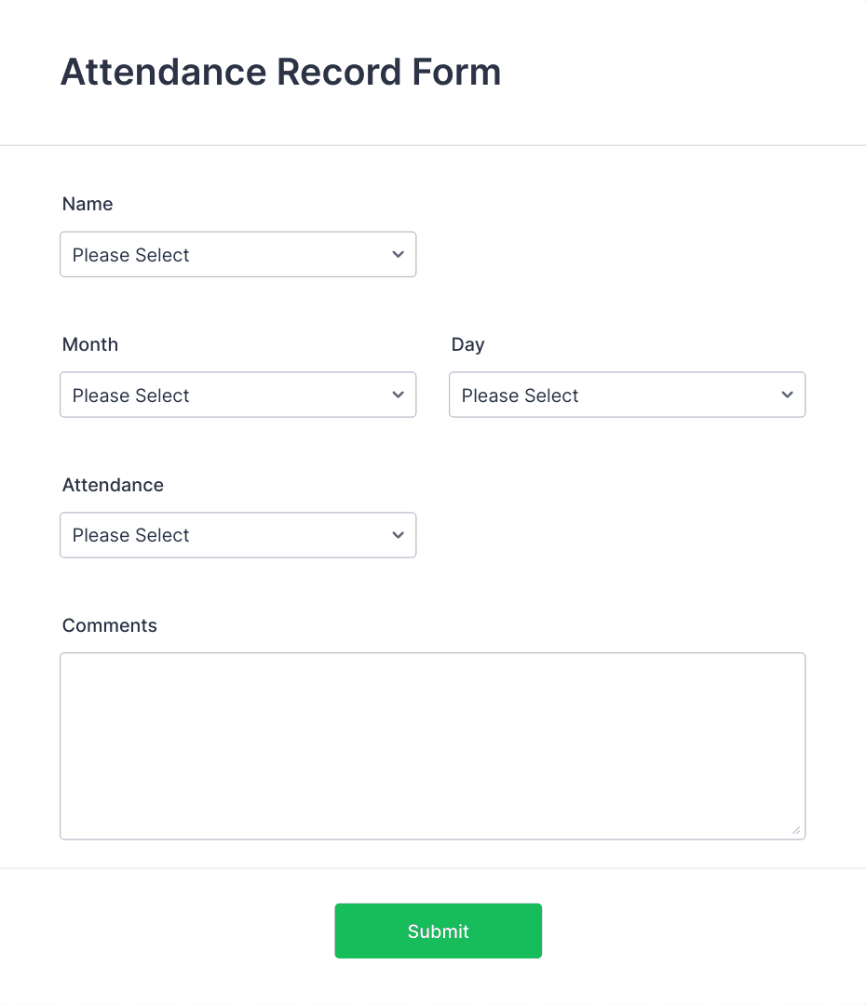Open the Name select dropdown
The height and width of the screenshot is (1005, 866).
tap(238, 254)
